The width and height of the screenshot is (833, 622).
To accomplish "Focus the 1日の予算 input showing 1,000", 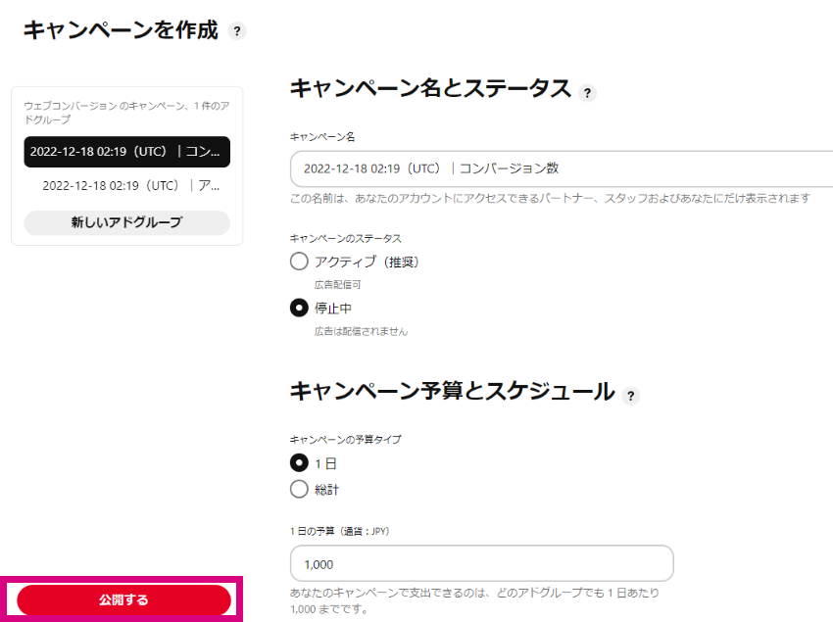I will click(x=482, y=563).
